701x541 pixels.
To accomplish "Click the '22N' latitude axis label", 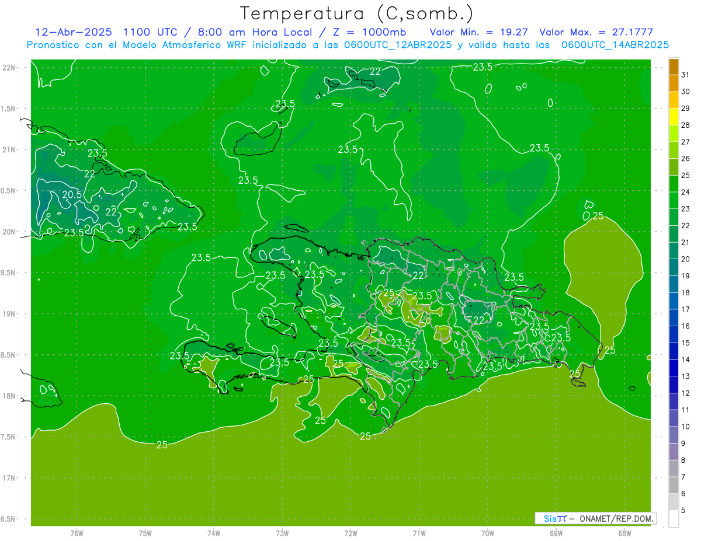I will coord(8,68).
